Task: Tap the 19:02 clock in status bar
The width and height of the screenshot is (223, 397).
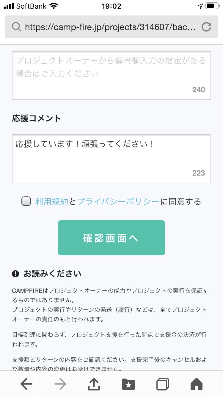Action: pos(111,6)
